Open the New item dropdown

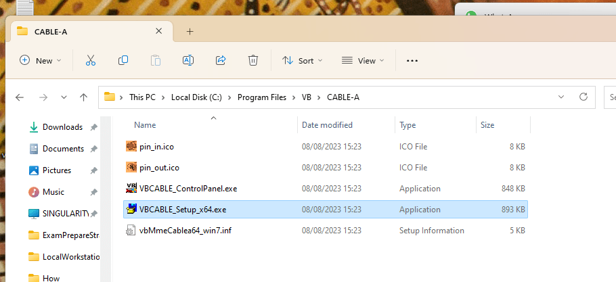point(41,60)
